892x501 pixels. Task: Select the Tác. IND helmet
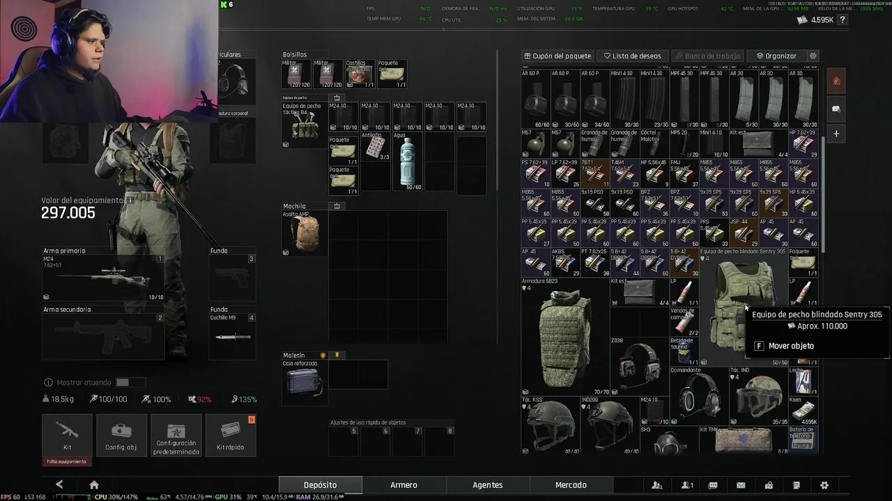758,396
